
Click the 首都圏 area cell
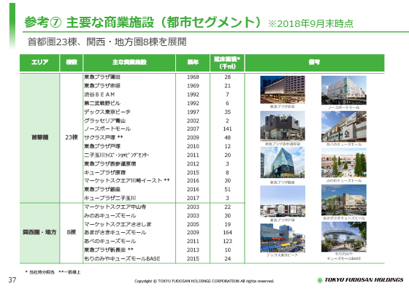click(39, 138)
